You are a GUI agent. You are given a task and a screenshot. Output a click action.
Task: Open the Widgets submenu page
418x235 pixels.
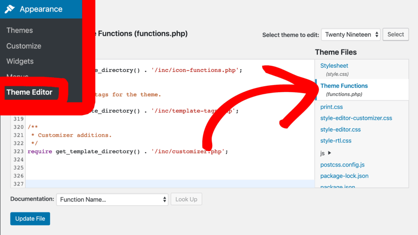click(x=20, y=61)
